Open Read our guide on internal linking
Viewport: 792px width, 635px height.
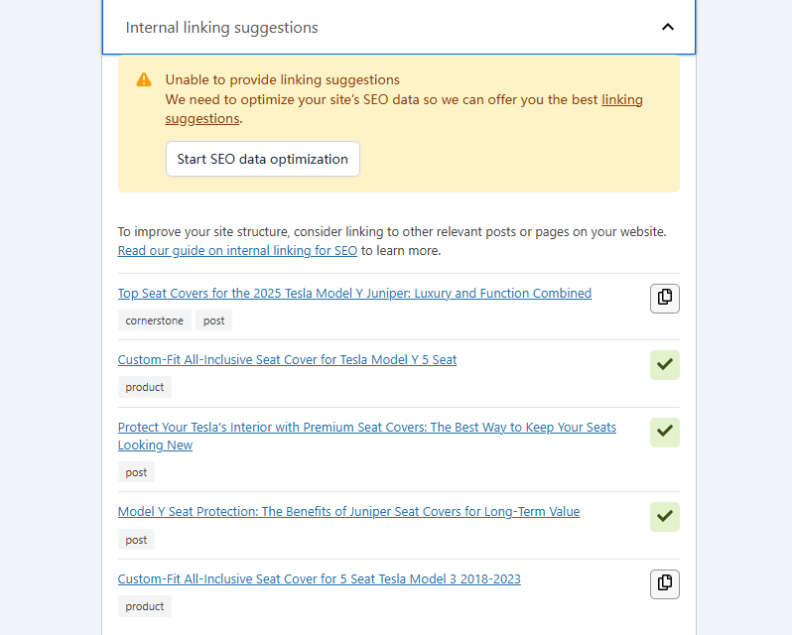[x=237, y=251]
